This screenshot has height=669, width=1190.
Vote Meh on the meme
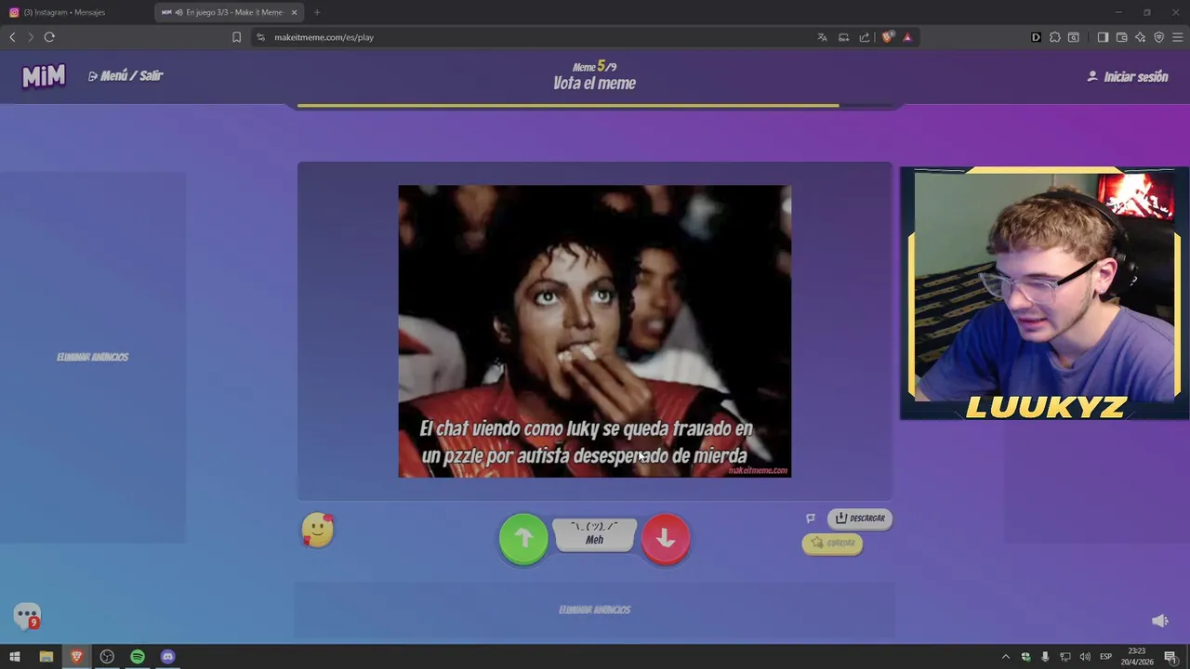pos(595,534)
